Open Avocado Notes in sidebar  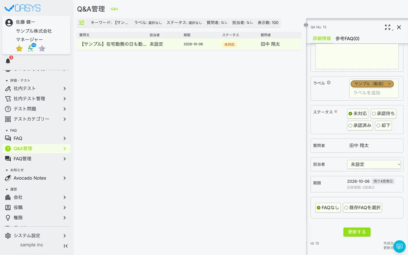36,178
